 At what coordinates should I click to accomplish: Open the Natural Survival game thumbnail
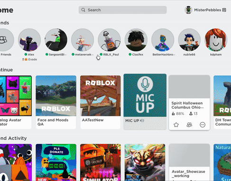coord(222,162)
